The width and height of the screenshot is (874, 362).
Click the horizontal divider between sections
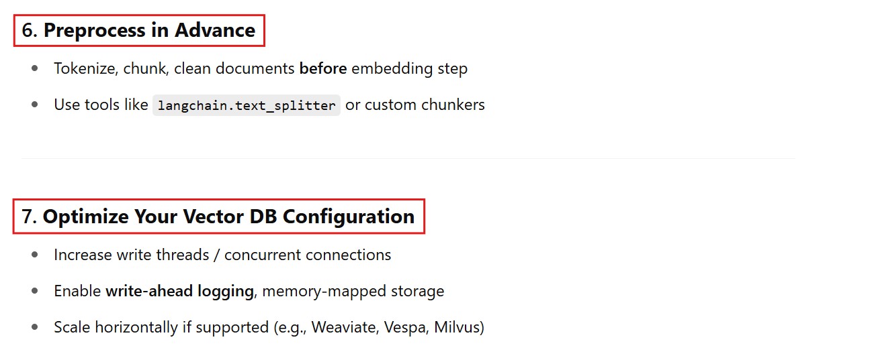pos(408,159)
